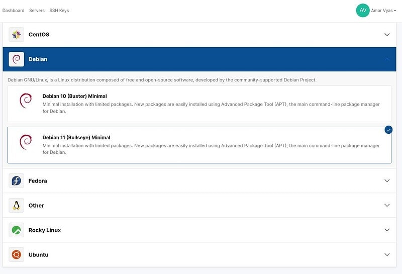This screenshot has width=402, height=274.
Task: Click the Ubuntu heading text
Action: click(39, 255)
